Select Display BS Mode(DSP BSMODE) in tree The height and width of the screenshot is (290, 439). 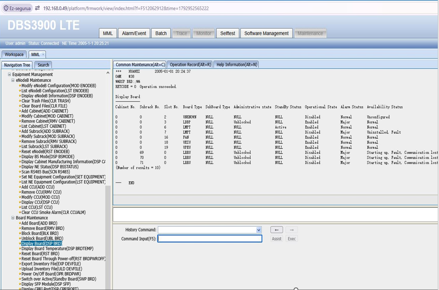[48, 157]
